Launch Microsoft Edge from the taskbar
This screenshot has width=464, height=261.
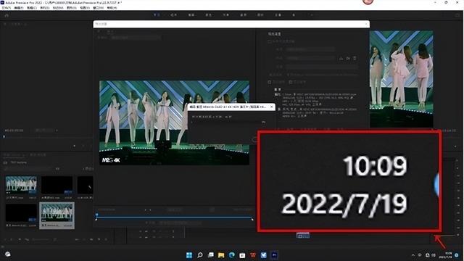[x=232, y=255]
